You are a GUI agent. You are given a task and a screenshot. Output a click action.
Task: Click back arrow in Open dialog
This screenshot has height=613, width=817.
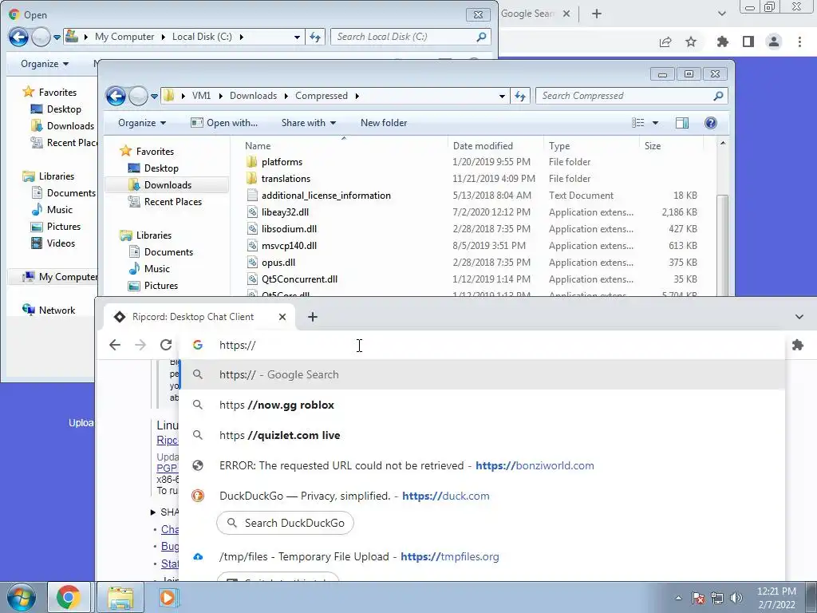[x=19, y=37]
